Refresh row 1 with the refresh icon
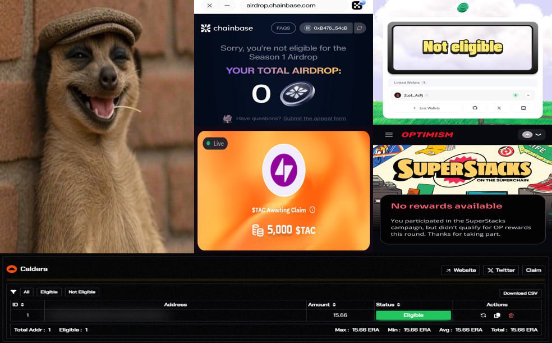The image size is (552, 343). point(483,315)
